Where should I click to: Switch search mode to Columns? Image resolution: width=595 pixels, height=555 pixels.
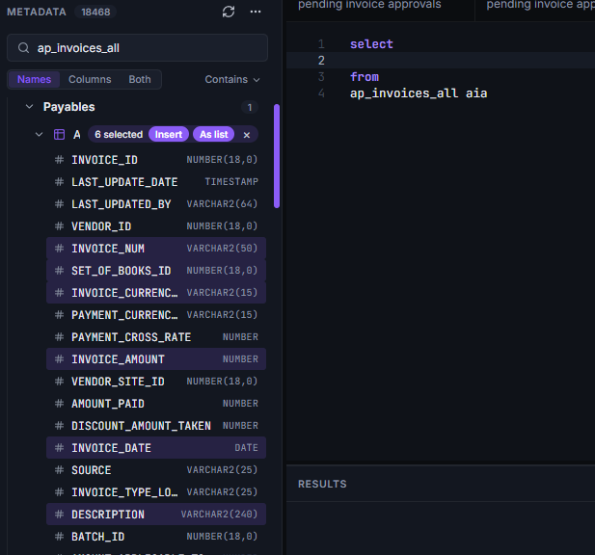pyautogui.click(x=90, y=79)
